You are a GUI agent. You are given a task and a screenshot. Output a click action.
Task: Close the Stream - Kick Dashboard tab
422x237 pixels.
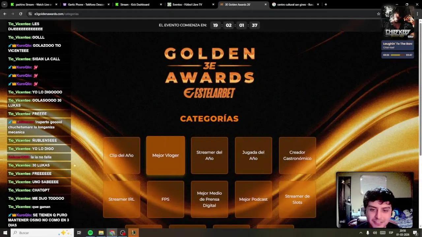161,5
